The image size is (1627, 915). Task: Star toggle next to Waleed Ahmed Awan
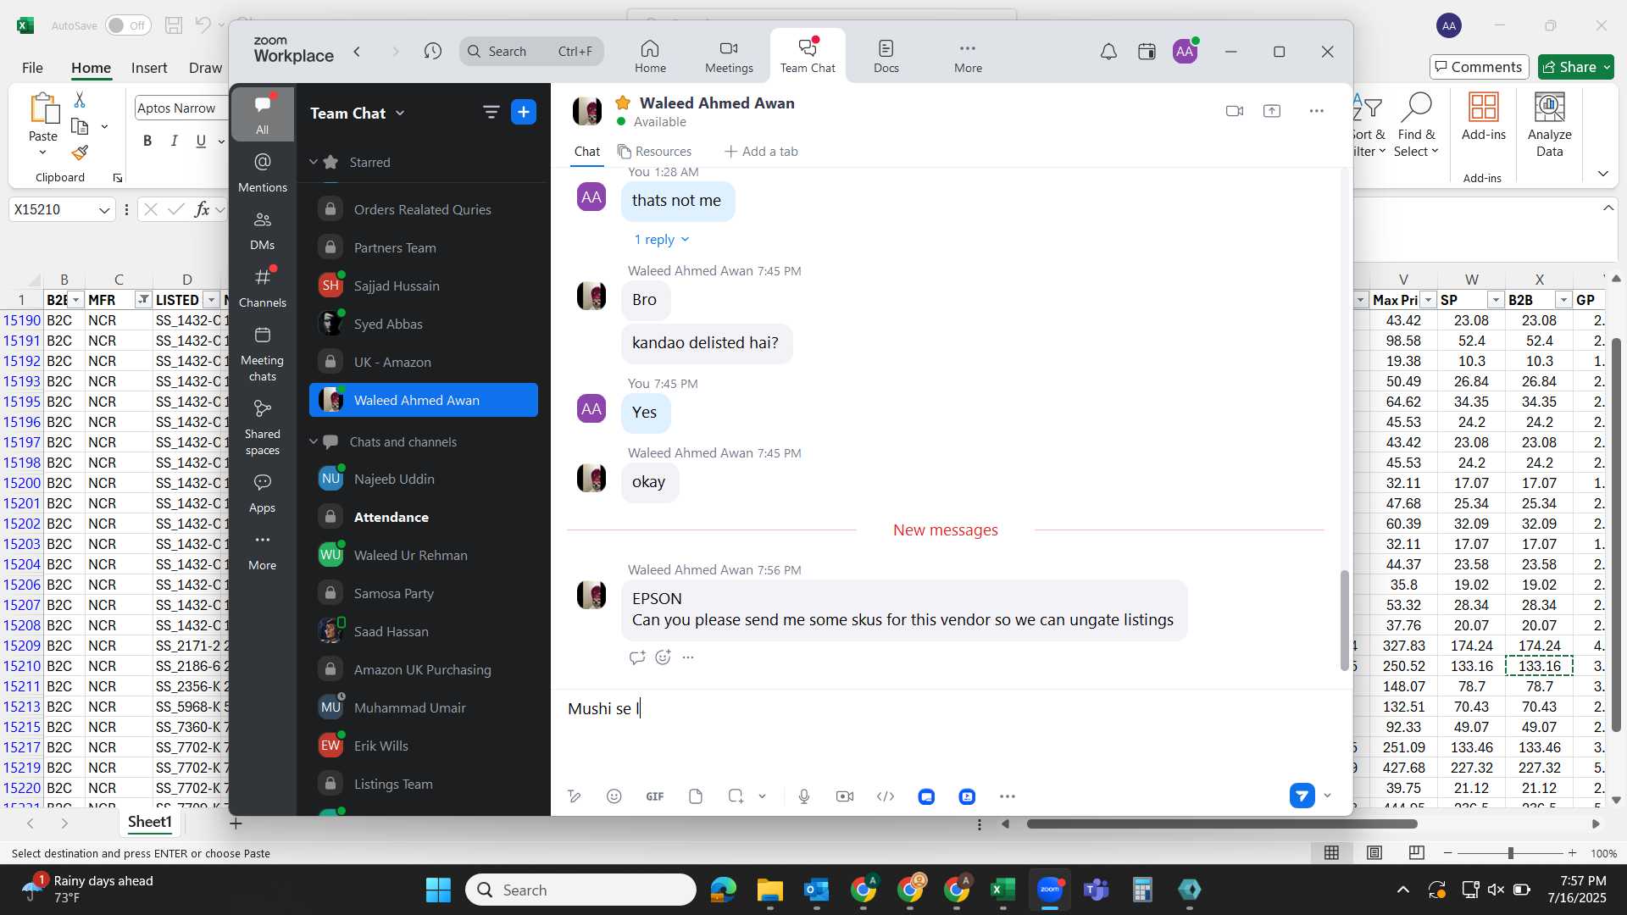pos(623,103)
